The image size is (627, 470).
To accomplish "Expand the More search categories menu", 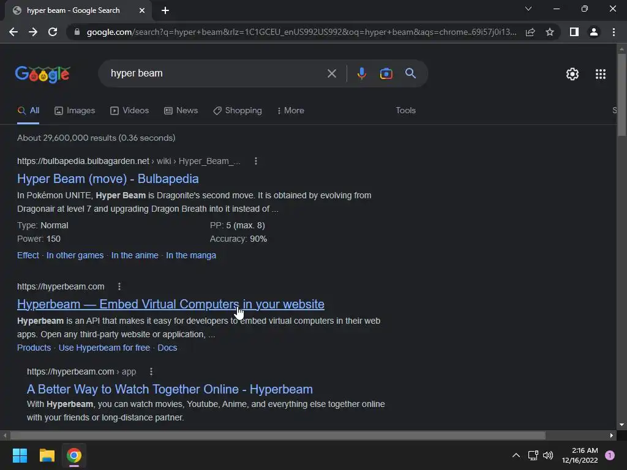I will pos(291,111).
